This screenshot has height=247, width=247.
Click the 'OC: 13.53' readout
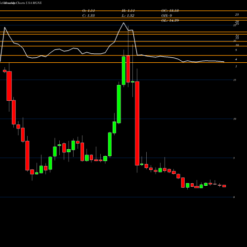(170, 11)
